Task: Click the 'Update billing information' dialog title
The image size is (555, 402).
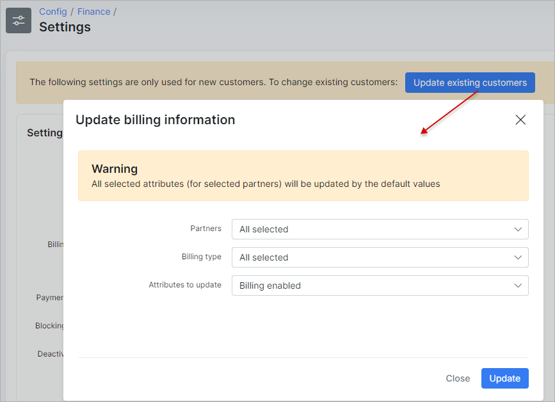Action: [155, 120]
